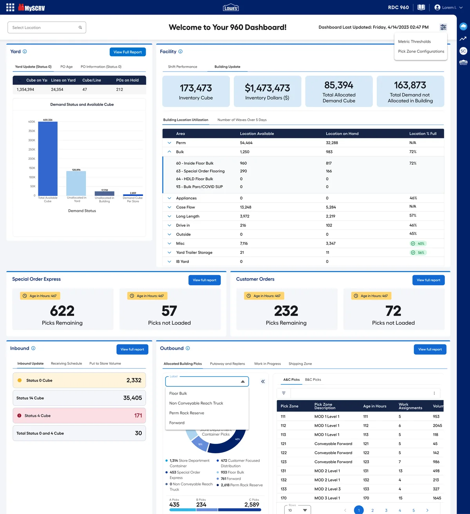Click the green check badge showing 56%
470x514 pixels.
(418, 253)
